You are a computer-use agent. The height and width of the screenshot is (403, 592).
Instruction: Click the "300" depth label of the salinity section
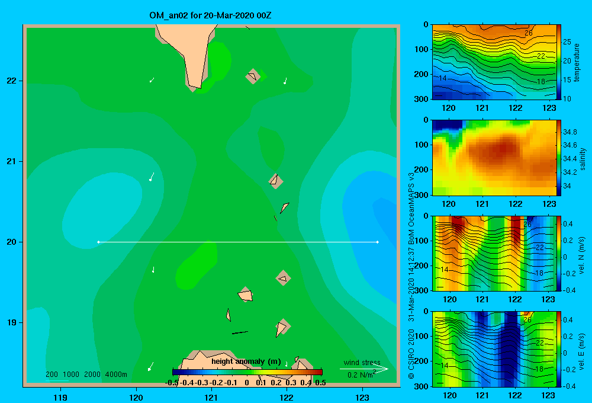(421, 195)
